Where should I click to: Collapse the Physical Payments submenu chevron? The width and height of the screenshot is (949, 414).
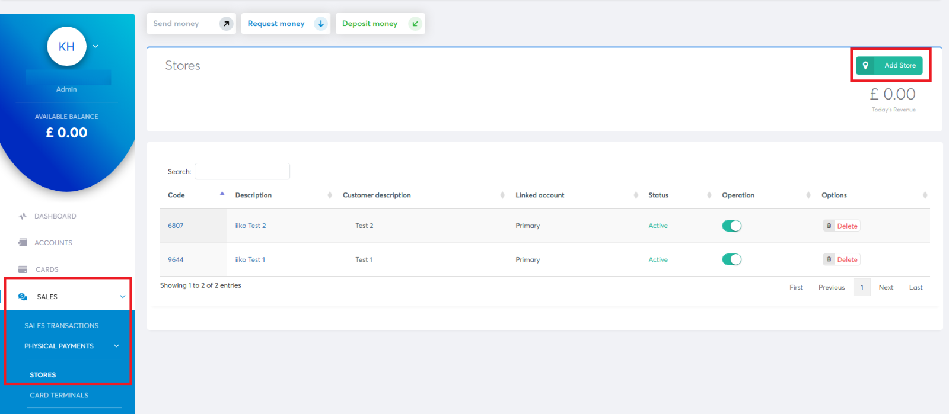[116, 346]
